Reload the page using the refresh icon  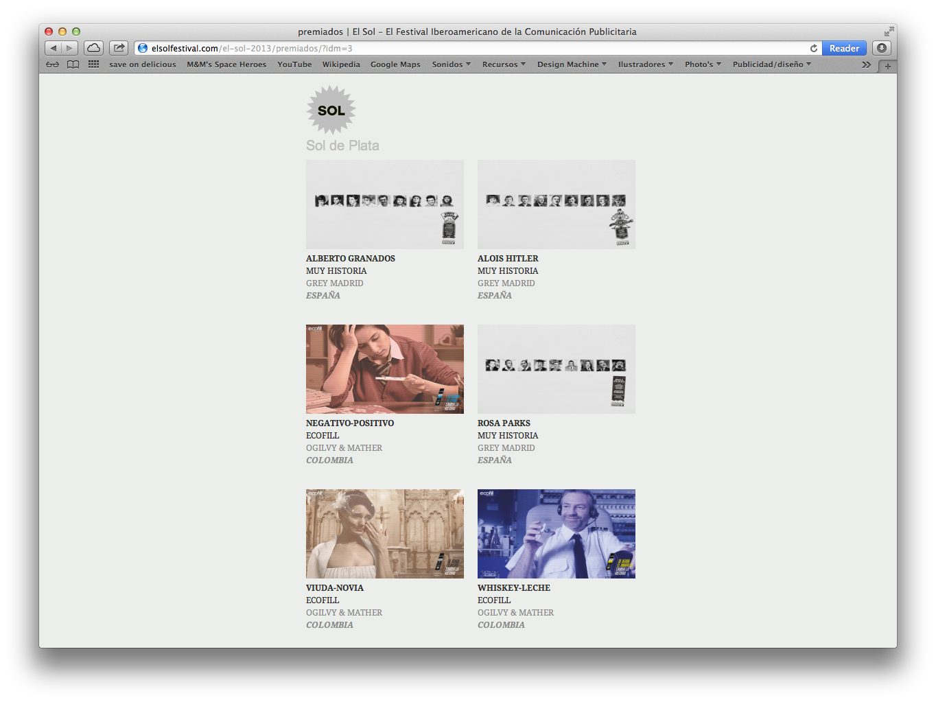click(x=814, y=48)
